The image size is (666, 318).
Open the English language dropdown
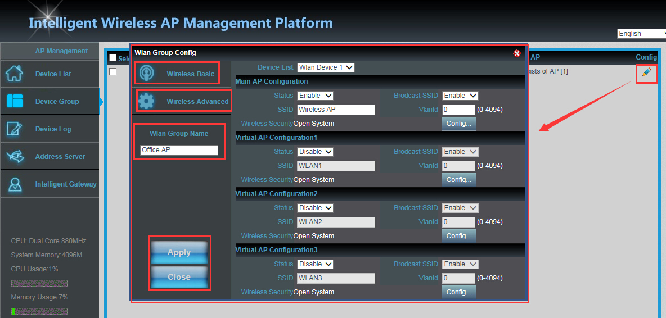click(641, 34)
